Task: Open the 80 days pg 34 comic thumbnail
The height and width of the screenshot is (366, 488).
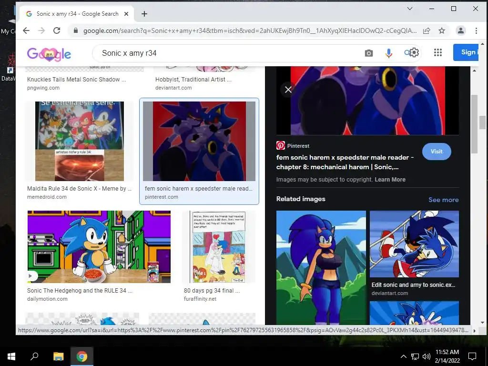Action: coord(218,247)
